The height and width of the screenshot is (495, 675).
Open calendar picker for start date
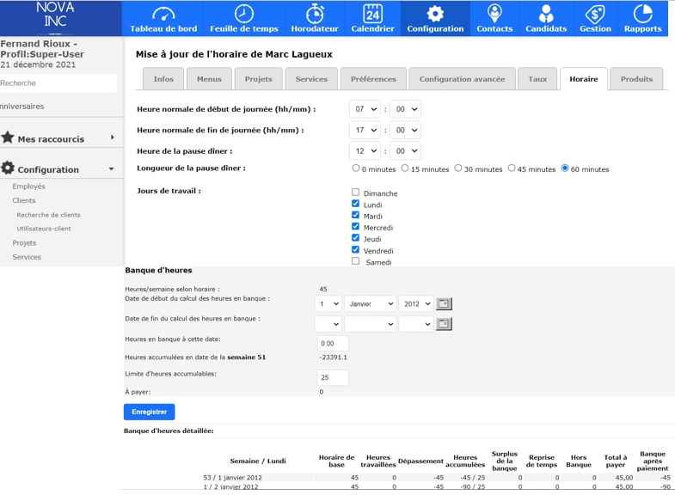[444, 304]
